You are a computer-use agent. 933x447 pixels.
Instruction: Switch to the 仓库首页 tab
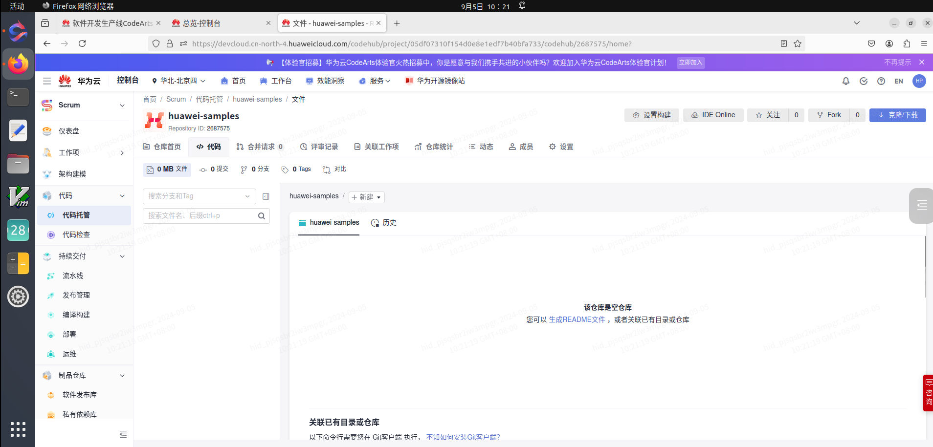click(162, 147)
